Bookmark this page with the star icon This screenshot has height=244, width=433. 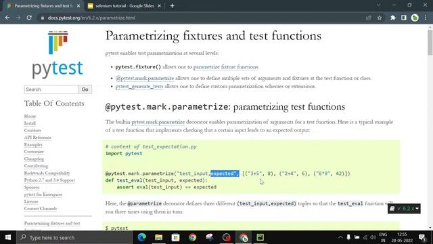coord(380,18)
